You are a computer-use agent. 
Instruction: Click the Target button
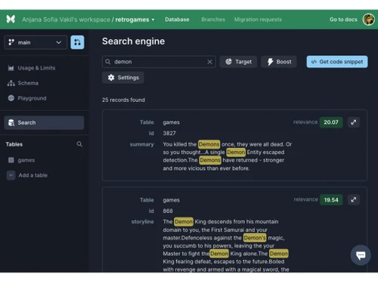(x=238, y=62)
